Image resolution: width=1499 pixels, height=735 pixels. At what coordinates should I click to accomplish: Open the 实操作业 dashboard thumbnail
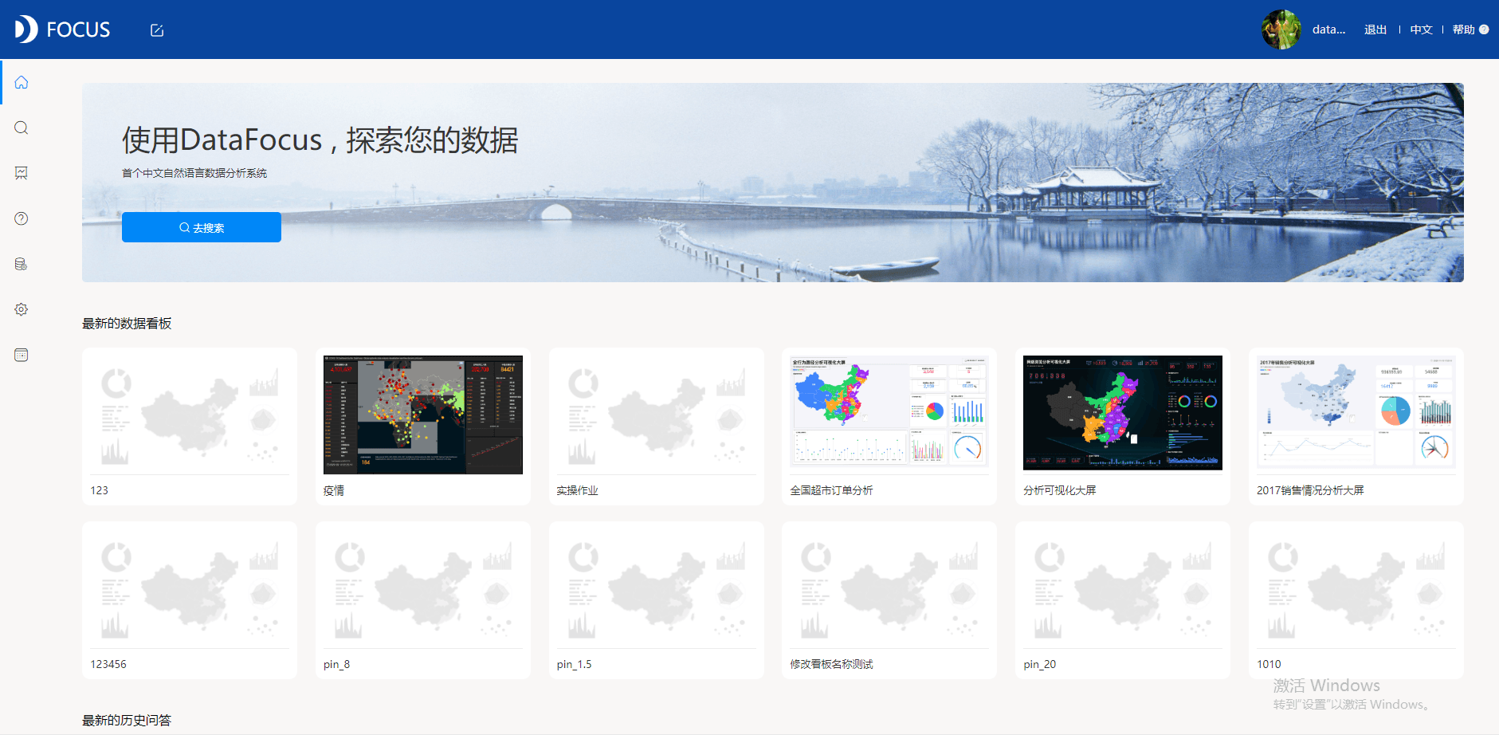[x=657, y=415]
